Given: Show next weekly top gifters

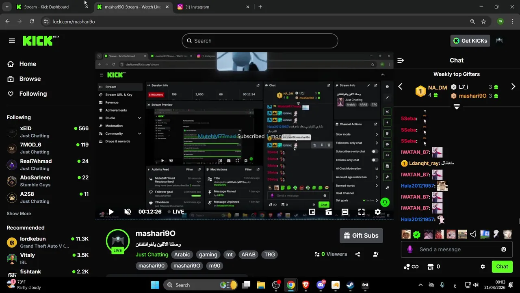Looking at the screenshot, I should 513,86.
